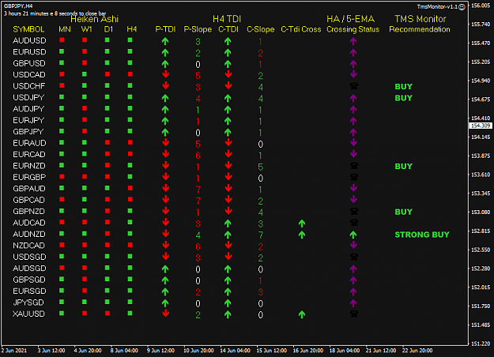494x357 pixels.
Task: Click the Heiken Ashi heading
Action: pyautogui.click(x=94, y=19)
